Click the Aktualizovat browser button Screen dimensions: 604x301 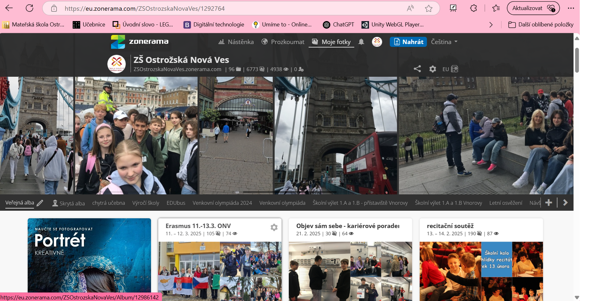point(533,8)
